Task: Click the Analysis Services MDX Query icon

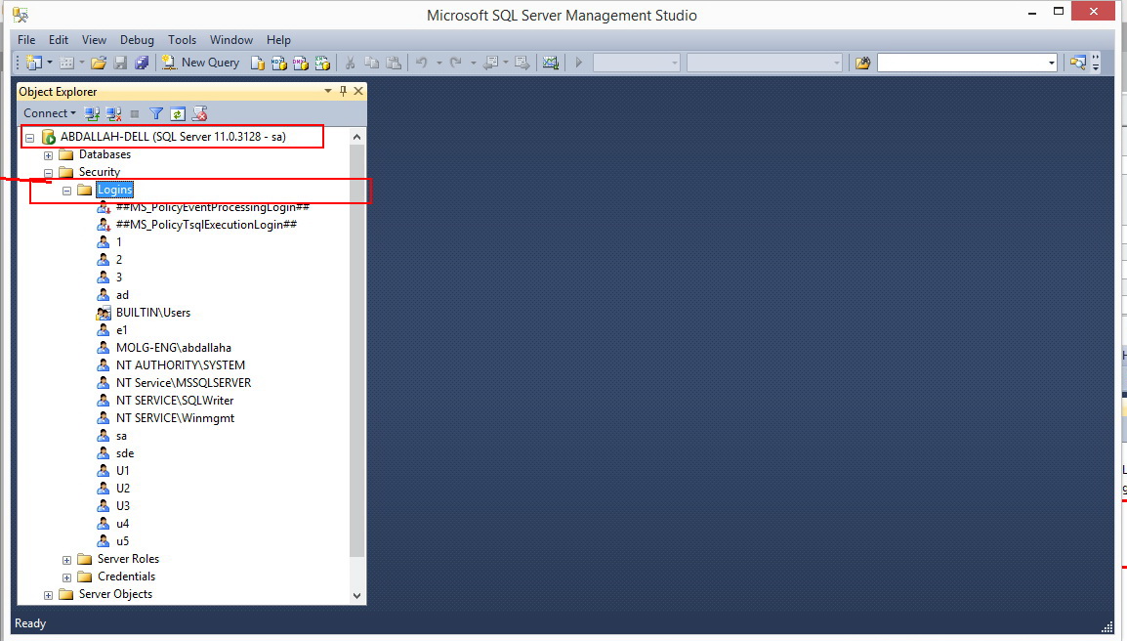Action: coord(279,64)
